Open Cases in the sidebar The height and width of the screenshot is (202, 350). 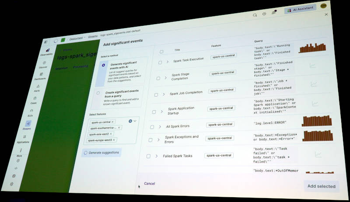tap(34, 100)
